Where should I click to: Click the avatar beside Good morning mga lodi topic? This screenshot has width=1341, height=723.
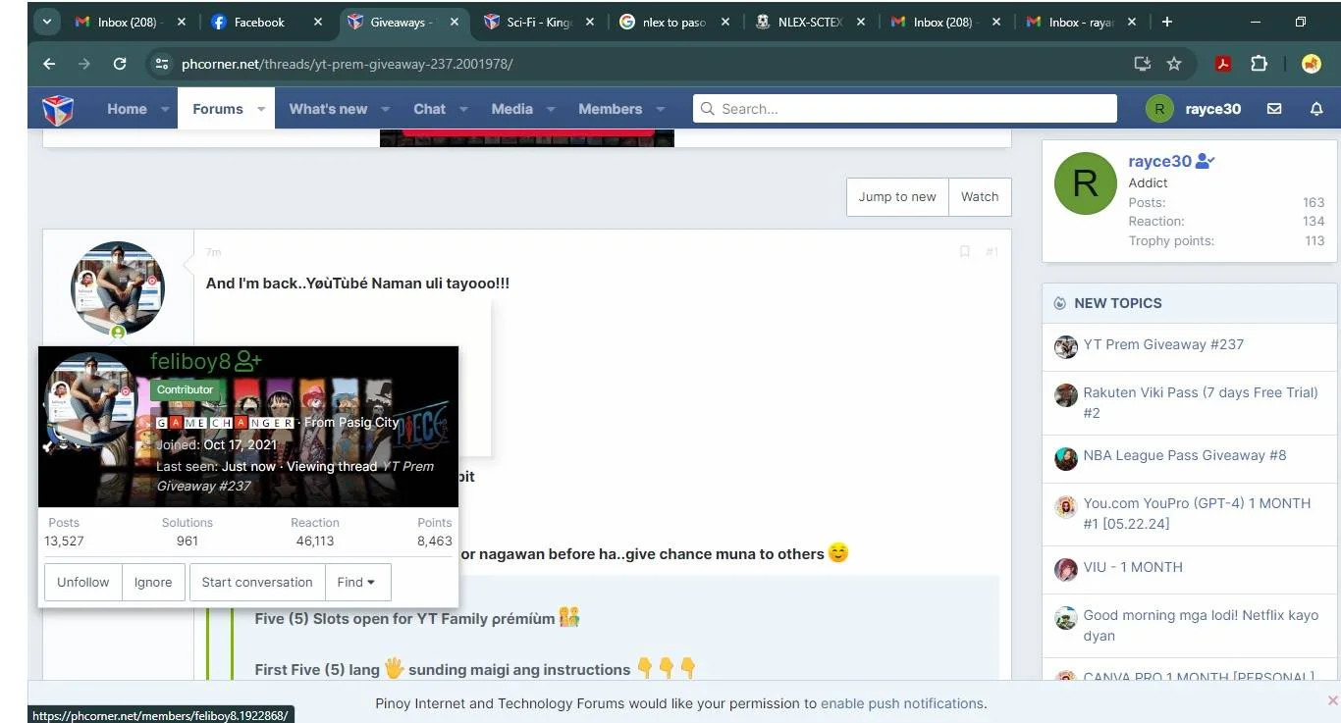point(1066,618)
